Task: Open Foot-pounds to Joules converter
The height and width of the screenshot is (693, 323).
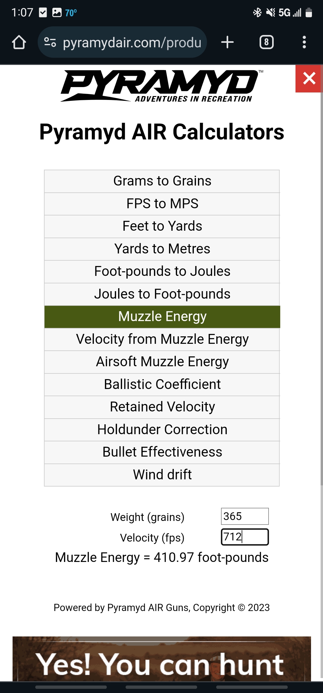Action: 162,271
